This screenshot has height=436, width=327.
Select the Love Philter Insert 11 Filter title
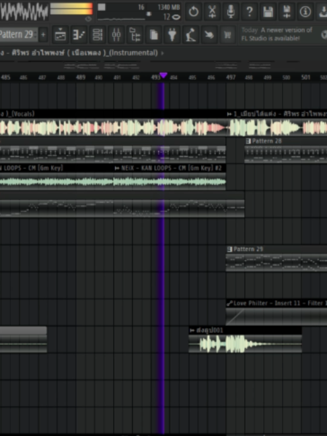pos(281,303)
